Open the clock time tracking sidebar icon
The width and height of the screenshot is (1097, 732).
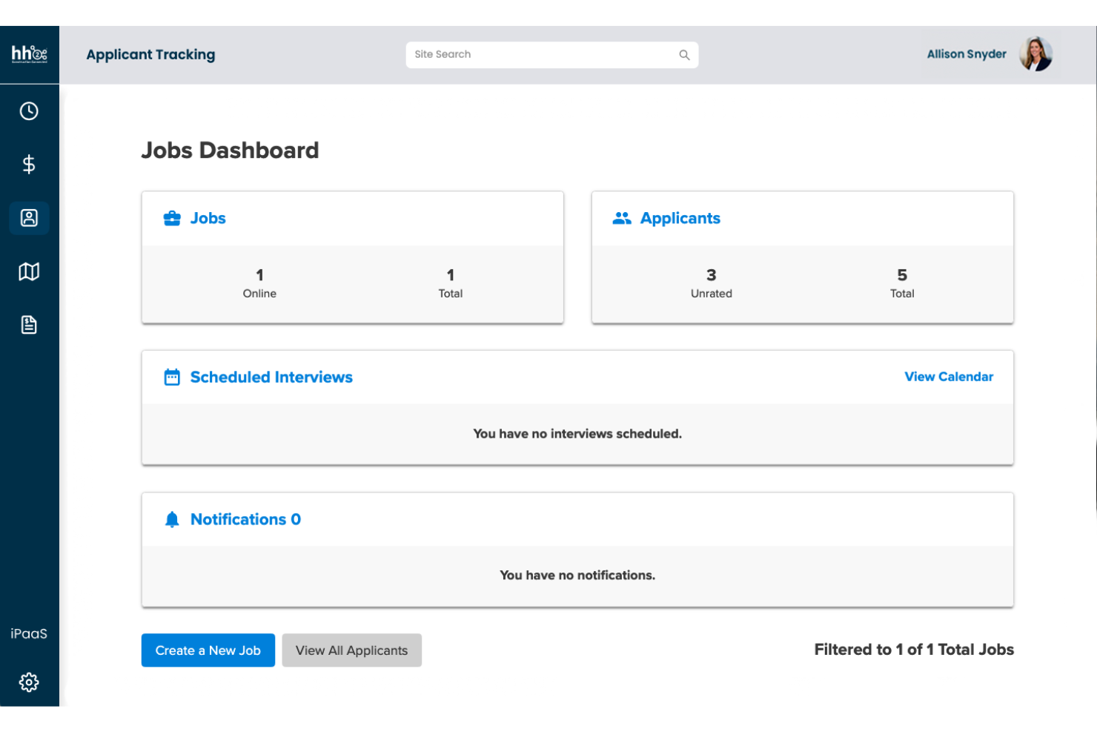click(x=29, y=111)
